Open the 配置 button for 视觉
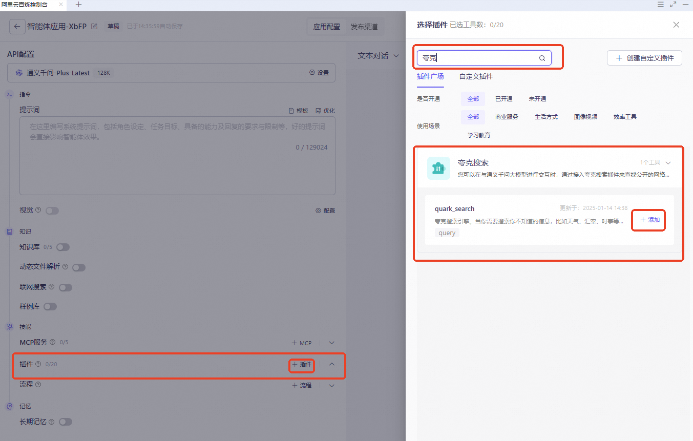Viewport: 693px width, 441px height. (325, 211)
